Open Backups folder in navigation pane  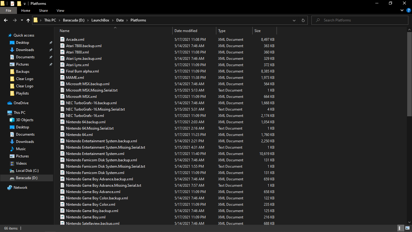[x=23, y=72]
